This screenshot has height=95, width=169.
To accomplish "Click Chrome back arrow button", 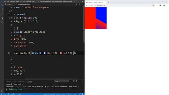I will [x=87, y=5].
